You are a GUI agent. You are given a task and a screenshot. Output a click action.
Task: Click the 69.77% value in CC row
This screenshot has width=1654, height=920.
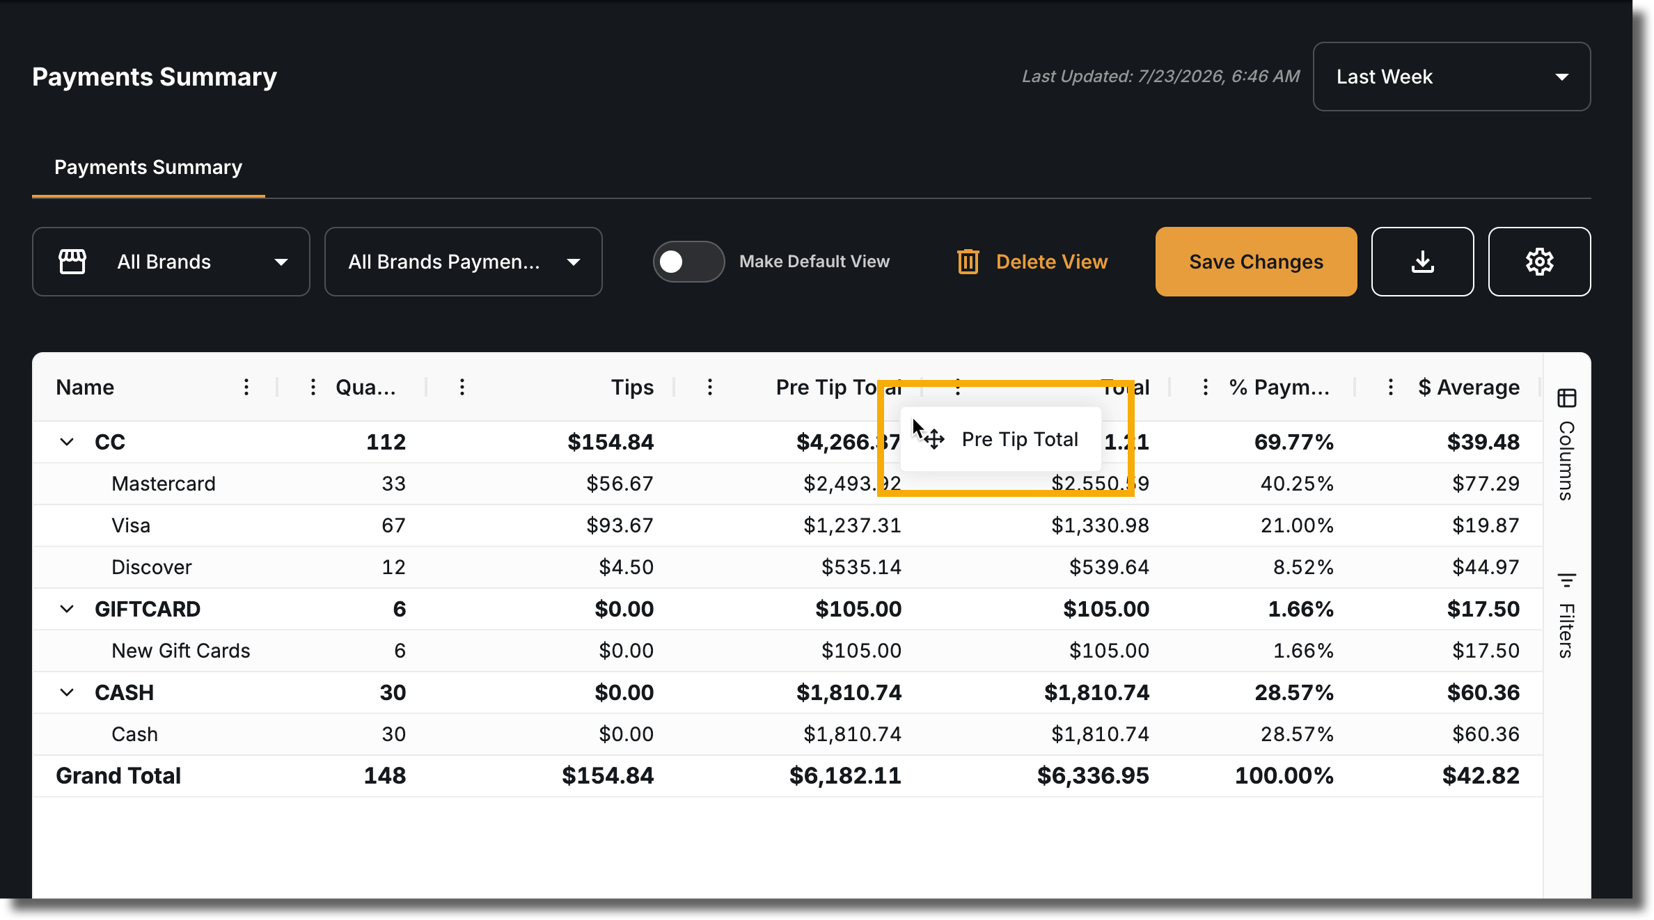(1294, 442)
